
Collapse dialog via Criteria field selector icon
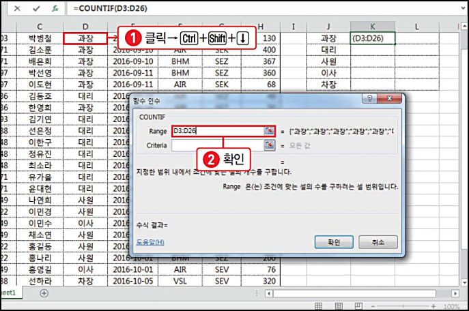tap(269, 145)
